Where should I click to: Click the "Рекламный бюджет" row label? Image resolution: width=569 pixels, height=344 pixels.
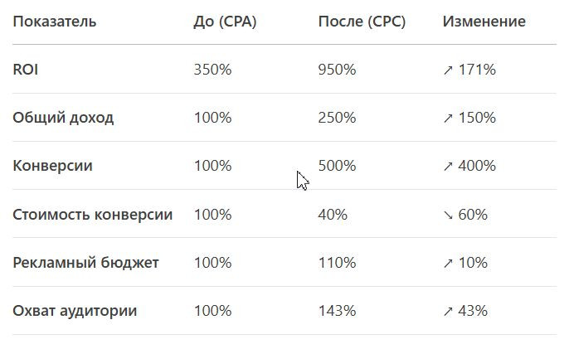(85, 263)
